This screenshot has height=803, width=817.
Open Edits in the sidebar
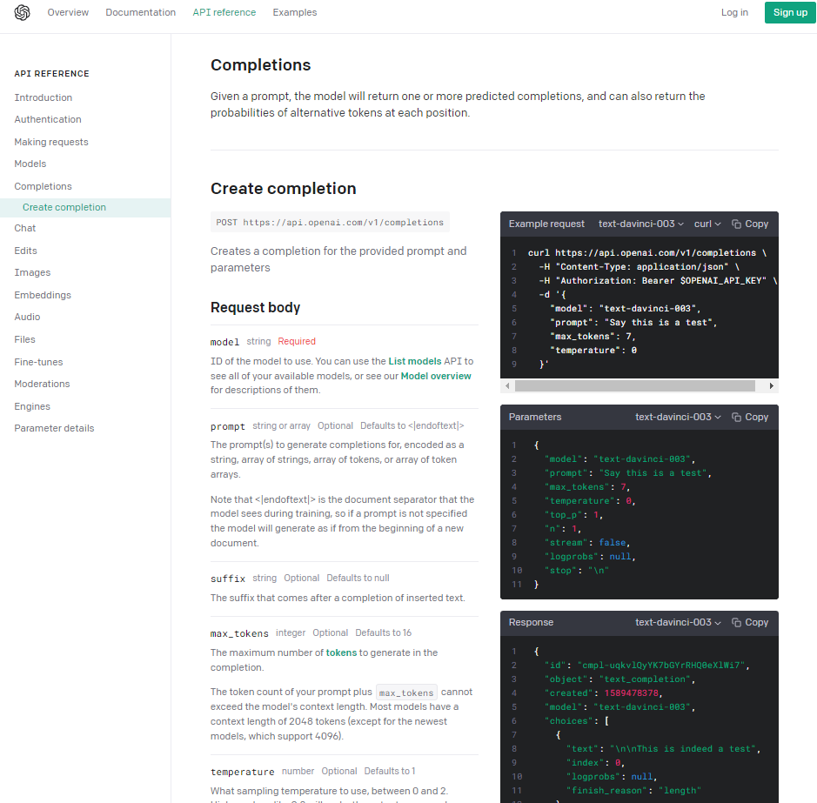[x=25, y=251]
